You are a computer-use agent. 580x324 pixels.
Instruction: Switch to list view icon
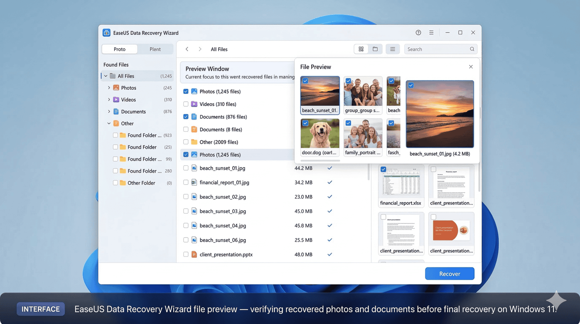pos(393,49)
